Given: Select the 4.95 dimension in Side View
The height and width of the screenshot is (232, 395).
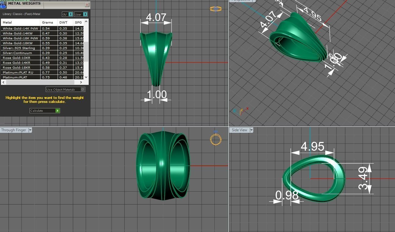Looking at the screenshot, I should point(312,147).
